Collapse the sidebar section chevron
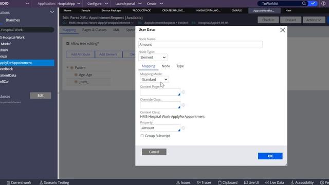329x185 pixels. [x=52, y=12]
